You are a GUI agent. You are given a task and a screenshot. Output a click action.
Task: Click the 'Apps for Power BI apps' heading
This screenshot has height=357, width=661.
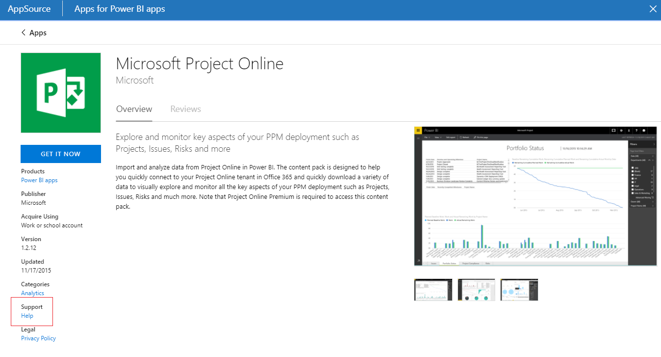pos(120,9)
